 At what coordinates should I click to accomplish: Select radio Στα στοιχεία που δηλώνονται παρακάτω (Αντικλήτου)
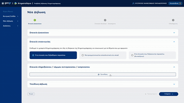click(132, 55)
